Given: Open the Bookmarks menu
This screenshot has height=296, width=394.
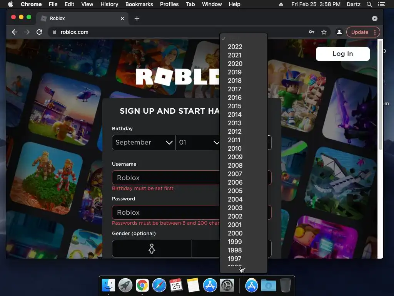Looking at the screenshot, I should 139,4.
